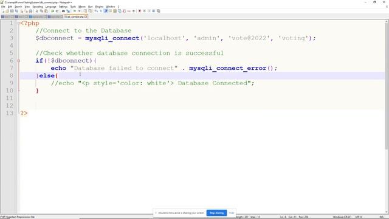Open Find using the binoculars icon
Screen dimensions: 389x219
(63, 11)
